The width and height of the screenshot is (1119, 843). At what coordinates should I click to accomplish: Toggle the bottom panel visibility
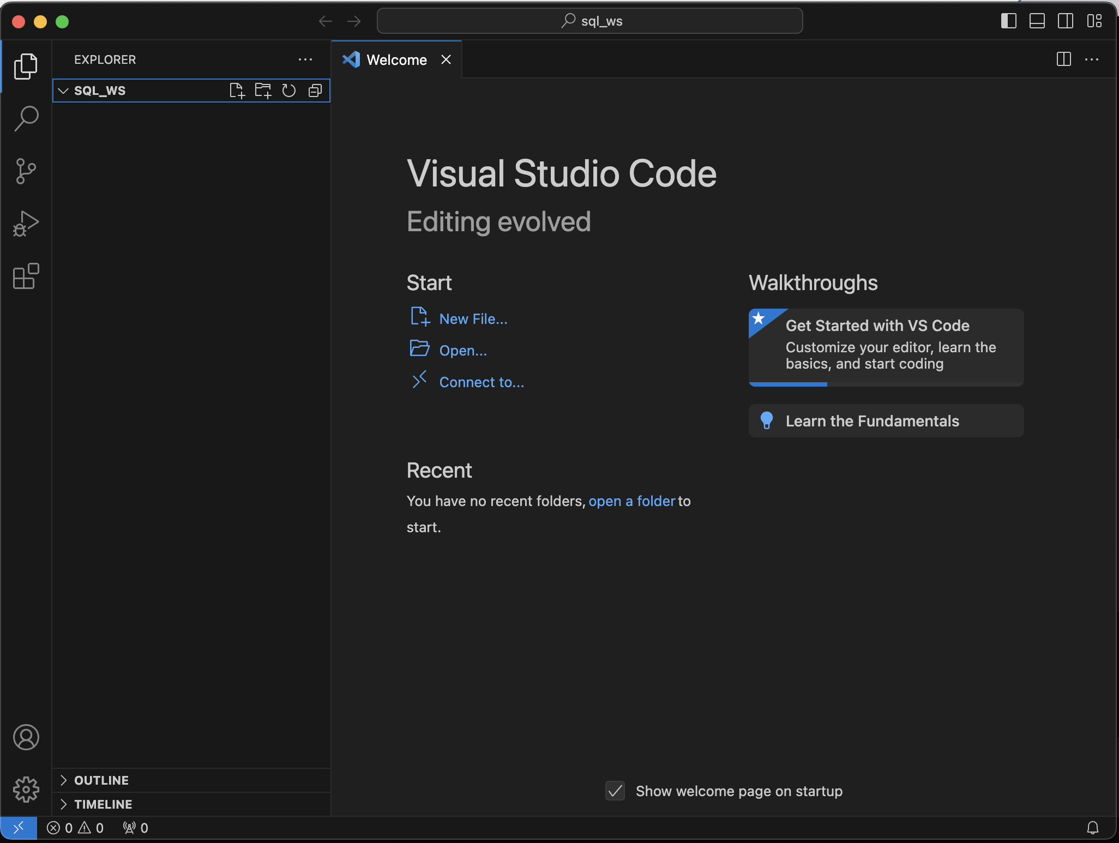1037,21
